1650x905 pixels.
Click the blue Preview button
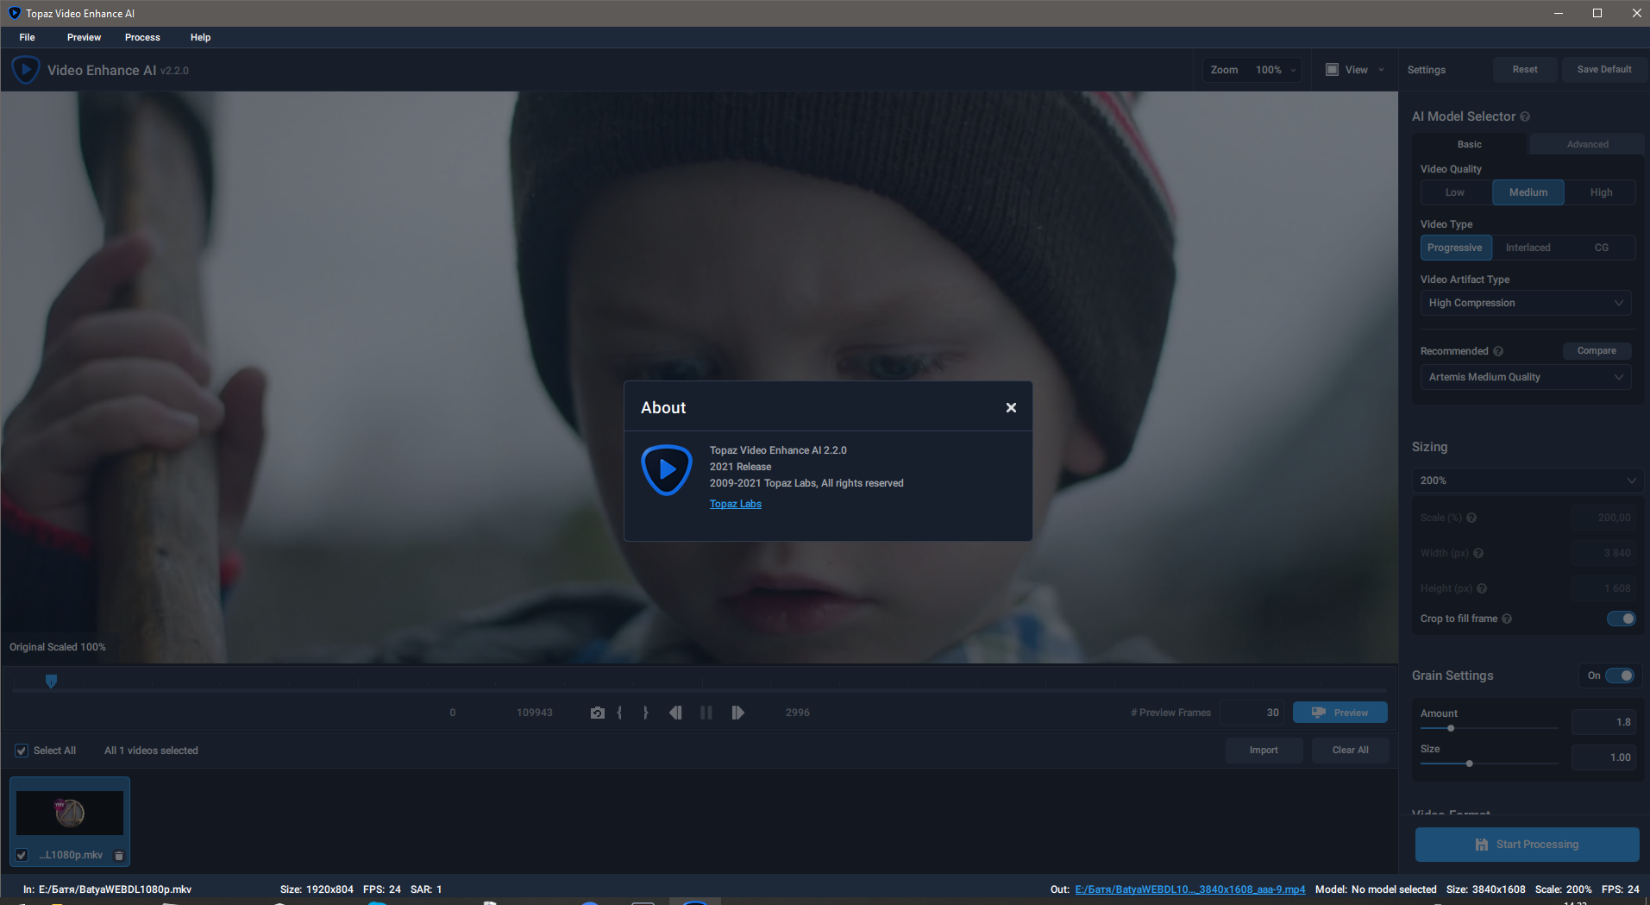coord(1340,713)
